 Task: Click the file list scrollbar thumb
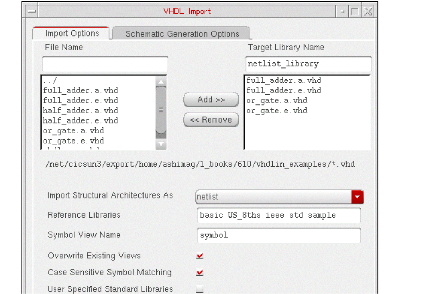point(161,110)
